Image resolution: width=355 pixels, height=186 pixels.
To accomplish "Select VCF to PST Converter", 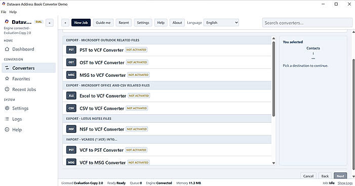I will tap(167, 150).
